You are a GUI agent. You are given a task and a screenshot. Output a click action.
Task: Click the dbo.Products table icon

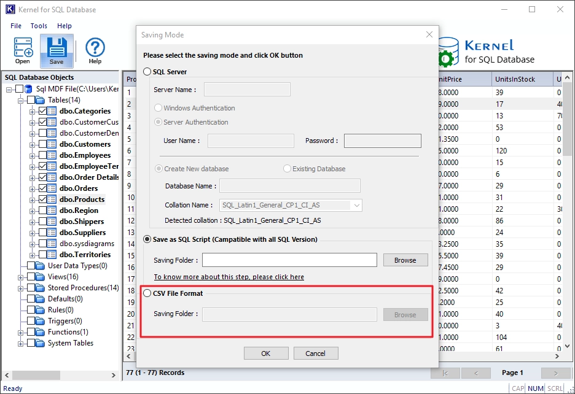[52, 199]
